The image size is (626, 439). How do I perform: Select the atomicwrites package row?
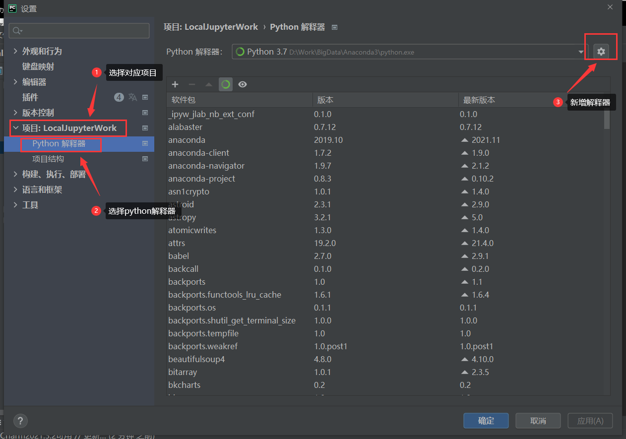(x=385, y=230)
